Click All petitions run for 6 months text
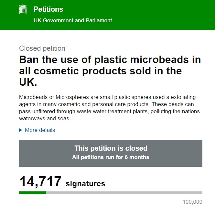Viewport: 215px width, 215px height. (x=111, y=157)
